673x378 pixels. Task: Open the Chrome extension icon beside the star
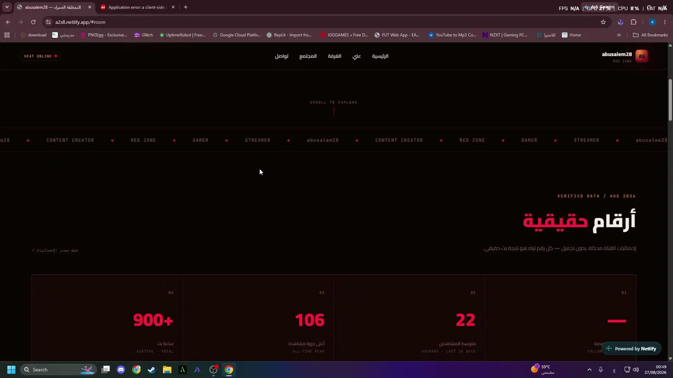click(620, 22)
